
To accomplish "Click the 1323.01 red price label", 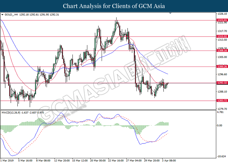I will coord(222,20).
